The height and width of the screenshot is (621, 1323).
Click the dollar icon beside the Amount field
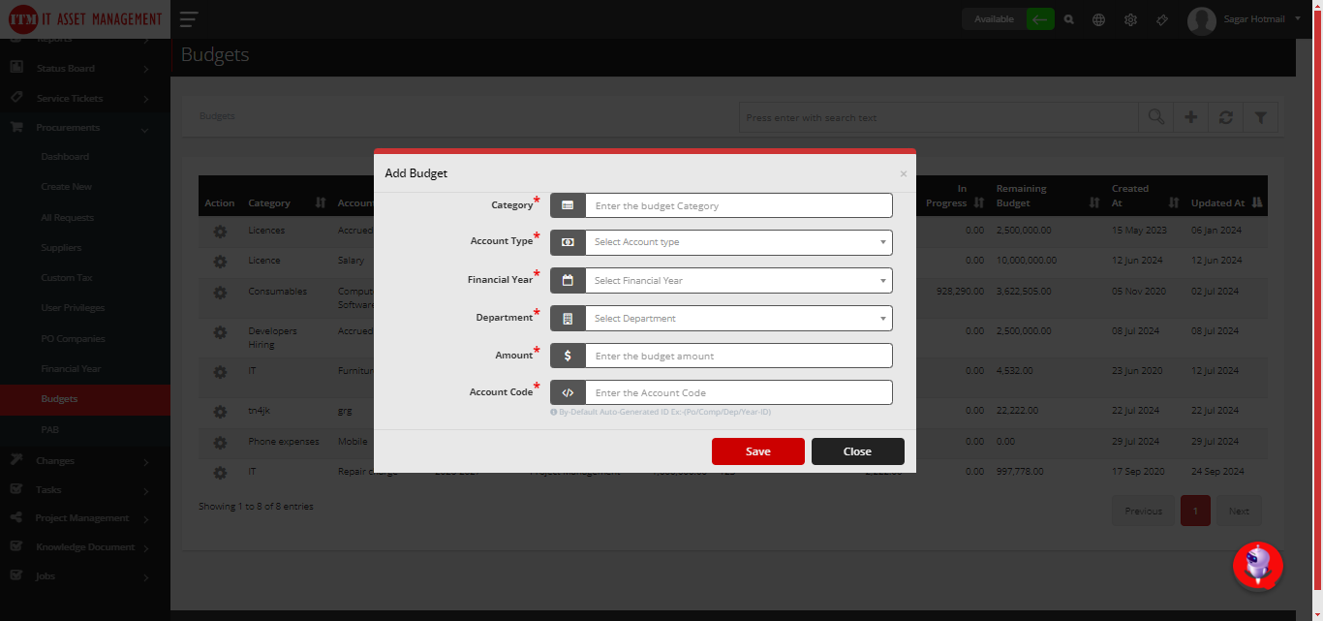point(568,356)
